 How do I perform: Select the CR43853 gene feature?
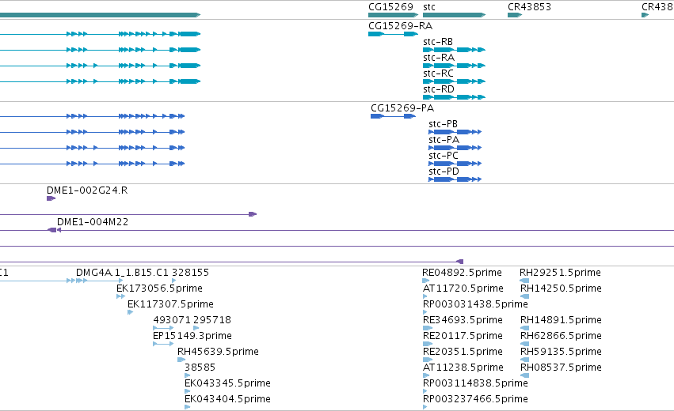click(x=515, y=15)
